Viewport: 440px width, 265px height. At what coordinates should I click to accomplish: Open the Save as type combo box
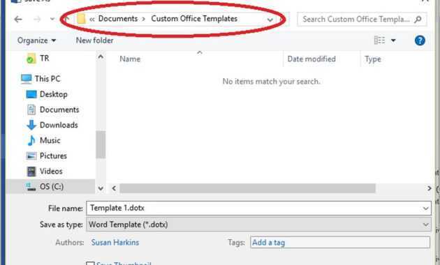[258, 225]
